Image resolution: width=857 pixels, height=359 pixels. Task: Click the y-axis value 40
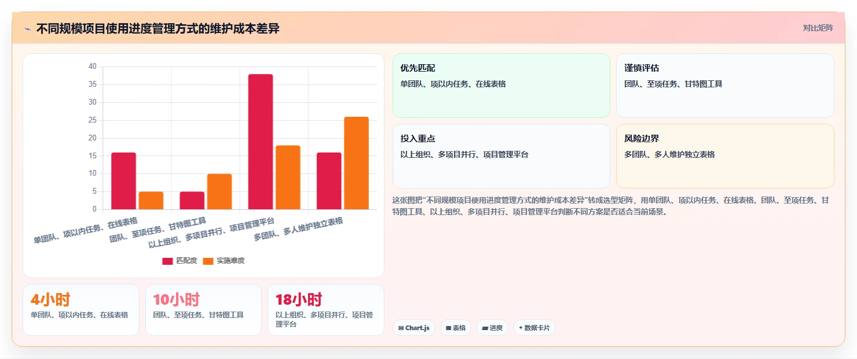point(93,66)
